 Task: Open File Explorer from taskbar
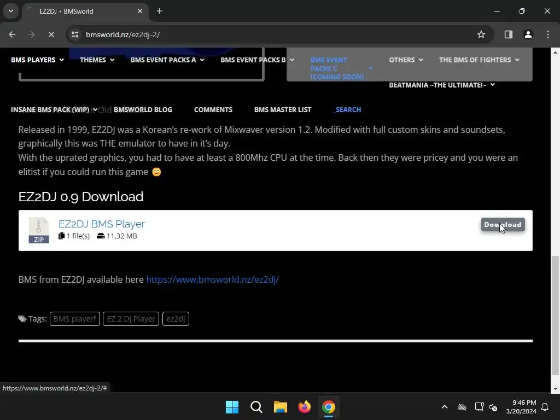click(281, 407)
